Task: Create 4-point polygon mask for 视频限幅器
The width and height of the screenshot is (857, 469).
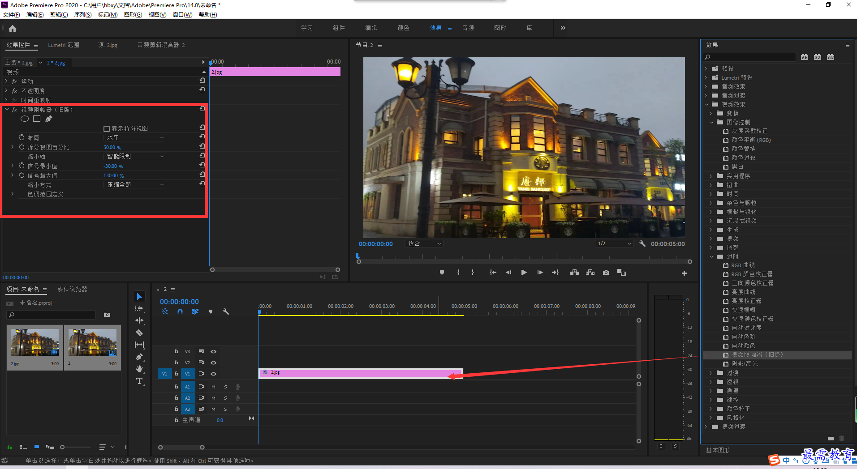Action: [x=37, y=119]
